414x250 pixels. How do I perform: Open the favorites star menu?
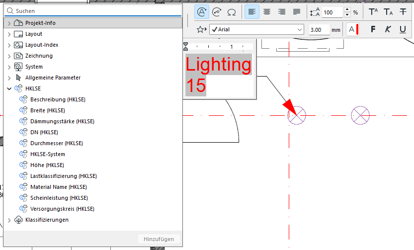pyautogui.click(x=201, y=29)
